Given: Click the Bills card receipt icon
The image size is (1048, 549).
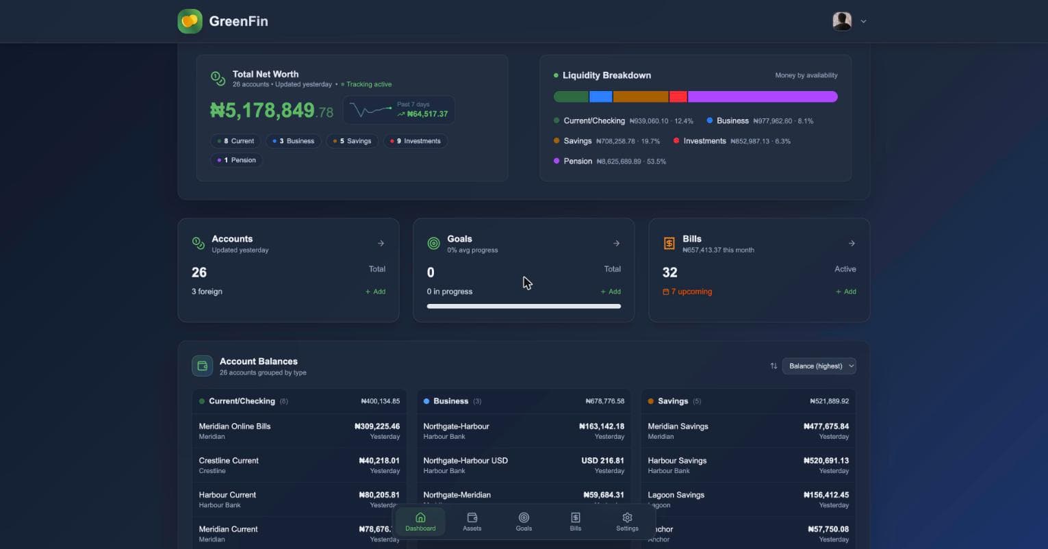Looking at the screenshot, I should 669,243.
